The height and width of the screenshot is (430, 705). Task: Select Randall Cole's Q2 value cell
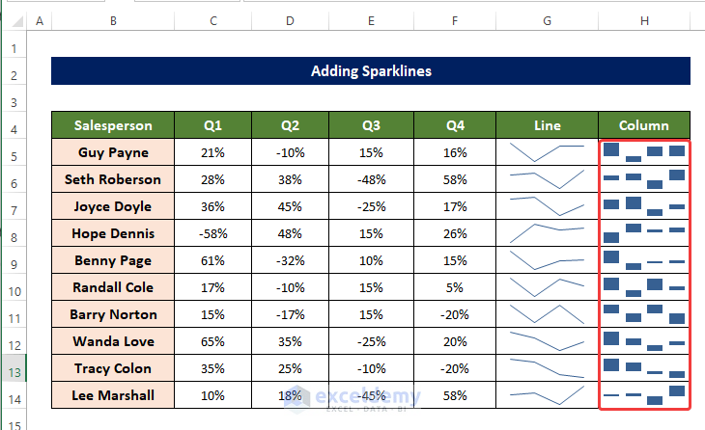pyautogui.click(x=290, y=287)
